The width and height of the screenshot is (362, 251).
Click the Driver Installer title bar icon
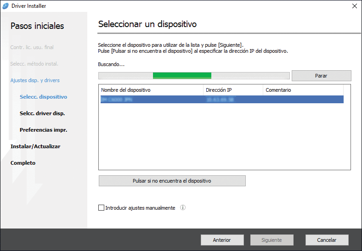pos(6,6)
